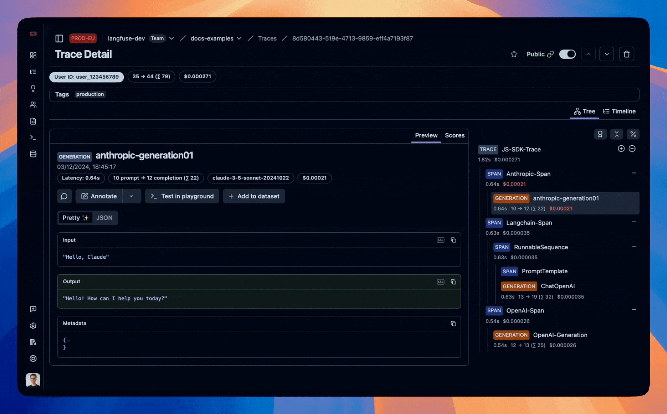Switch to the Timeline view tab

pos(619,111)
